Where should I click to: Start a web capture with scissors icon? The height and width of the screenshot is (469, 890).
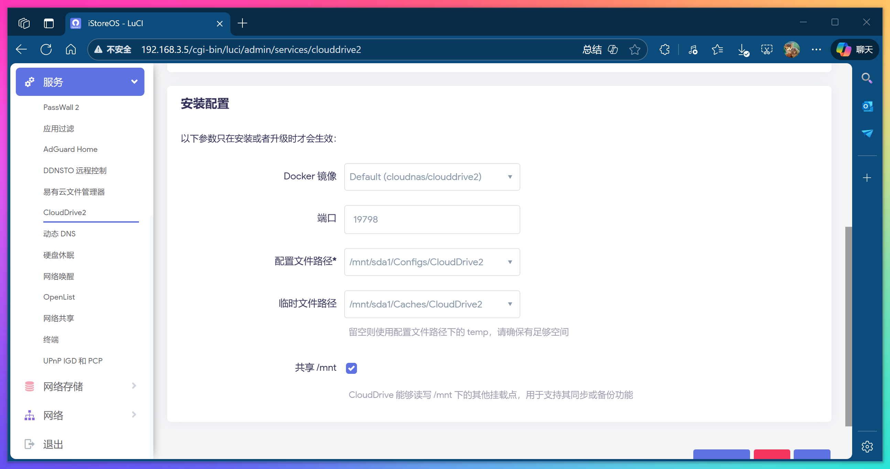pyautogui.click(x=767, y=49)
